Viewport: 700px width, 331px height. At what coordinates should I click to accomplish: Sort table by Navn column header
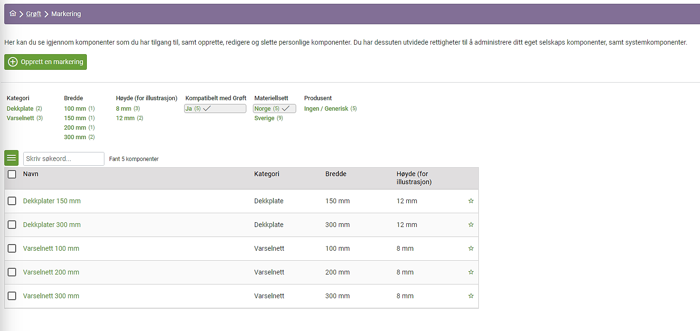click(x=31, y=174)
